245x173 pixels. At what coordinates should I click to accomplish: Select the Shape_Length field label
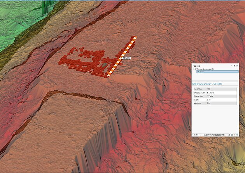(199, 93)
